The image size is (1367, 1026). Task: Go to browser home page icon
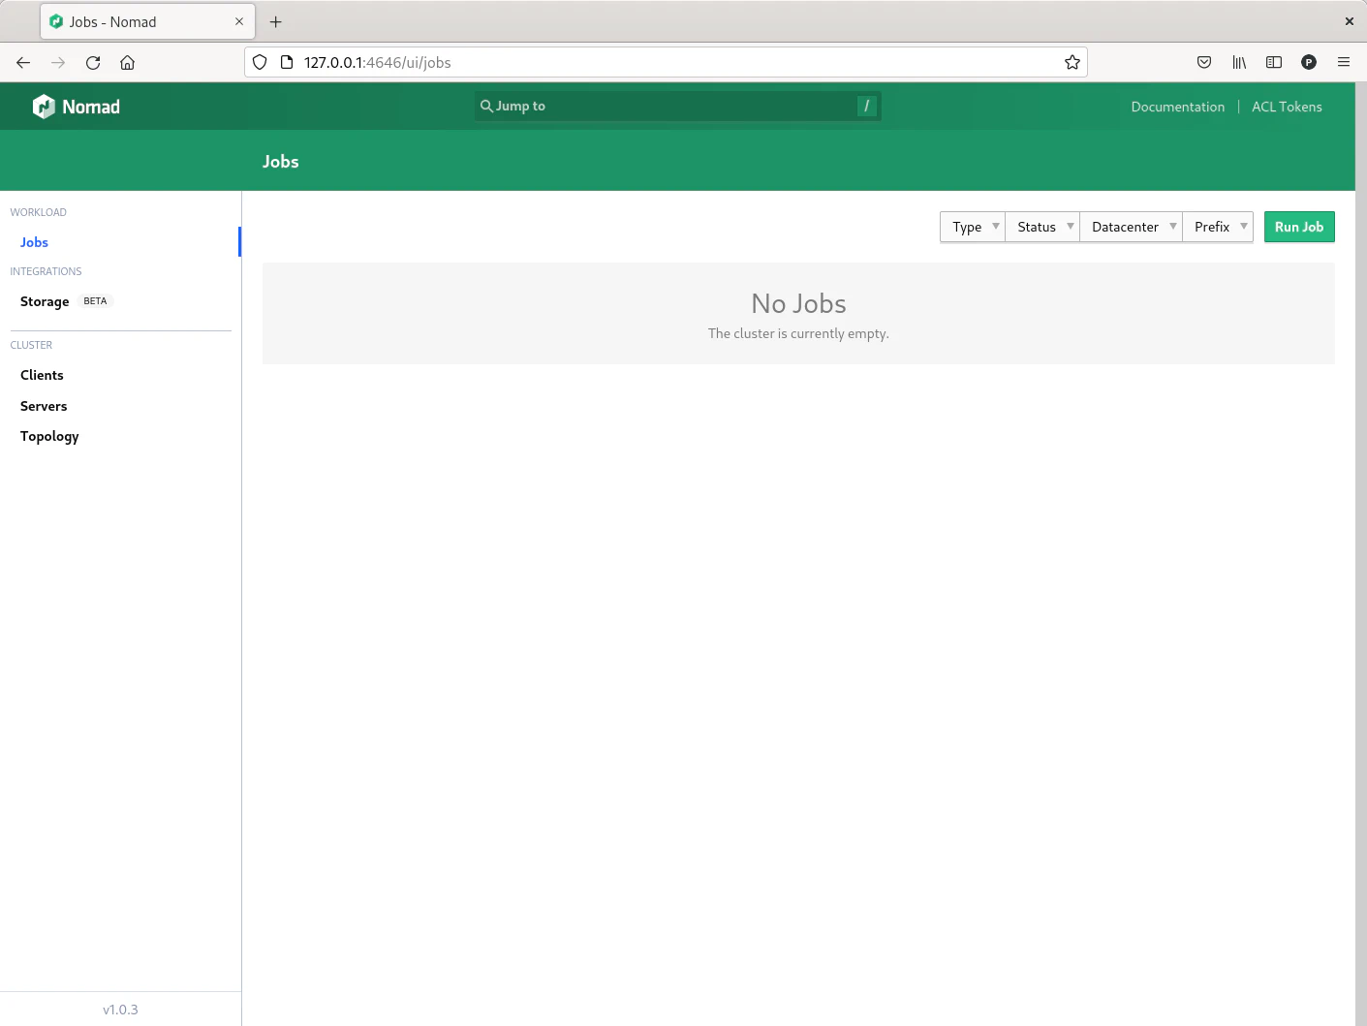click(127, 63)
